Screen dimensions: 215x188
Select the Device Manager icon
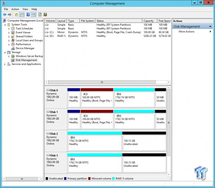tap(13, 48)
